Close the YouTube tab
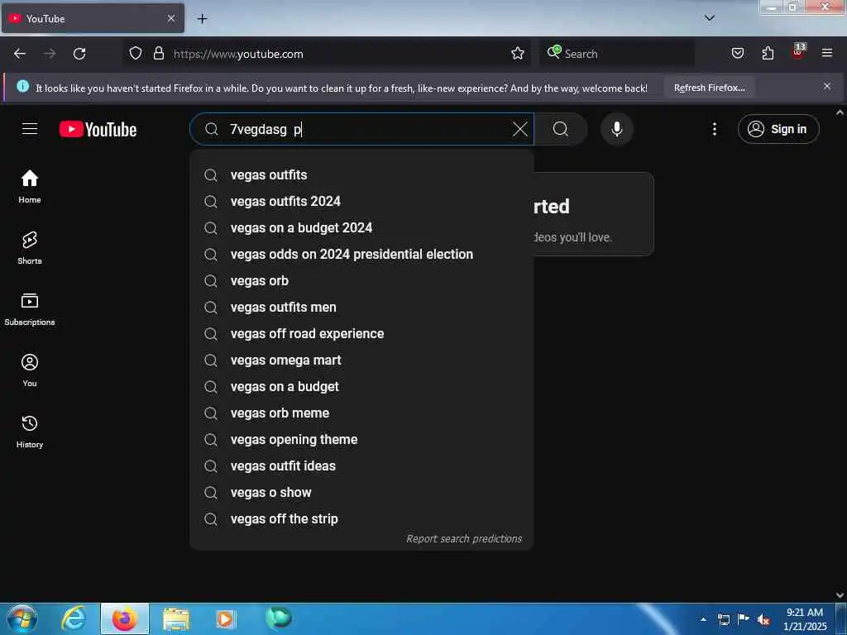The height and width of the screenshot is (635, 847). (171, 19)
